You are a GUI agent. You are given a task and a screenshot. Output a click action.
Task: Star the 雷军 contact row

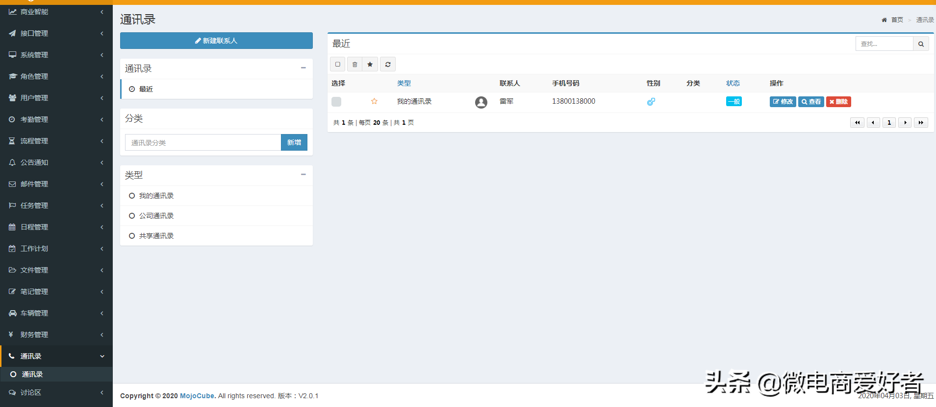pos(374,101)
